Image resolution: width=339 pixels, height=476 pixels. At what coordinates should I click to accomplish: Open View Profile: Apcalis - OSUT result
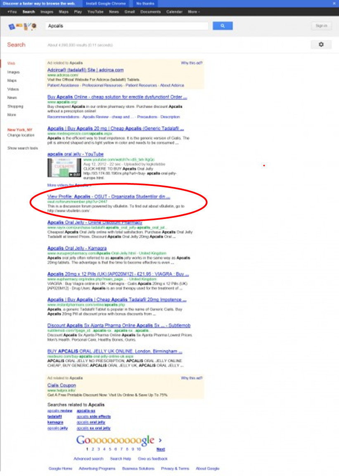pos(109,197)
